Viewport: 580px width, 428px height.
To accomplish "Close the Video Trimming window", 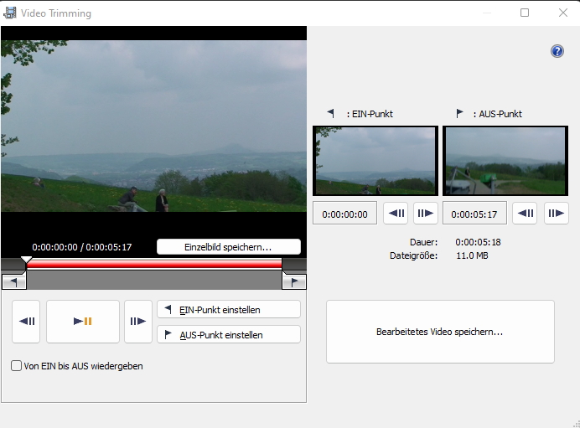I will 562,13.
